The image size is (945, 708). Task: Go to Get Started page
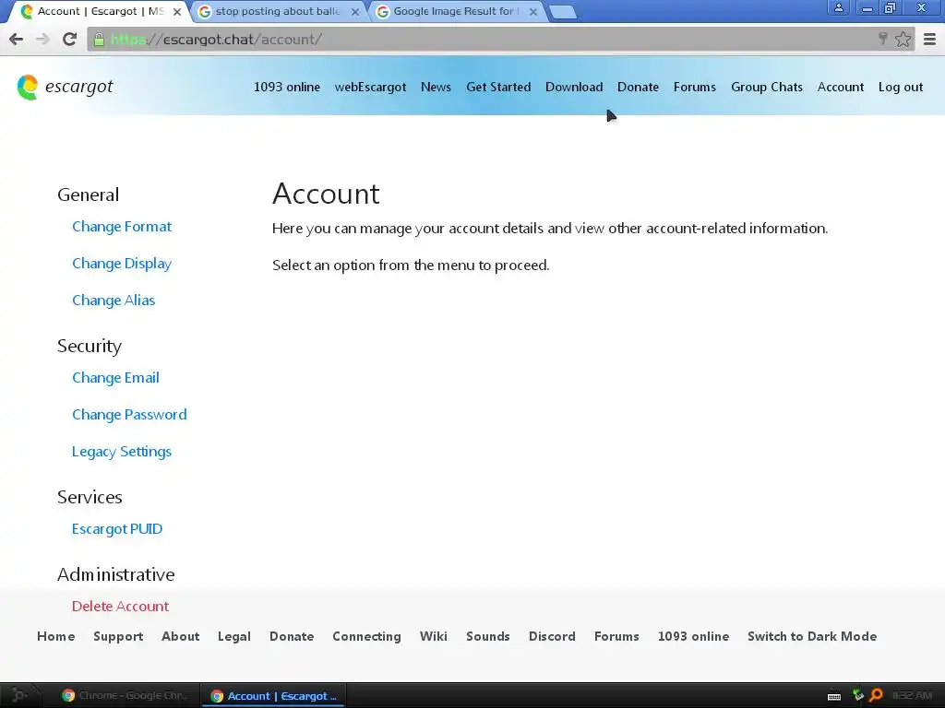498,88
